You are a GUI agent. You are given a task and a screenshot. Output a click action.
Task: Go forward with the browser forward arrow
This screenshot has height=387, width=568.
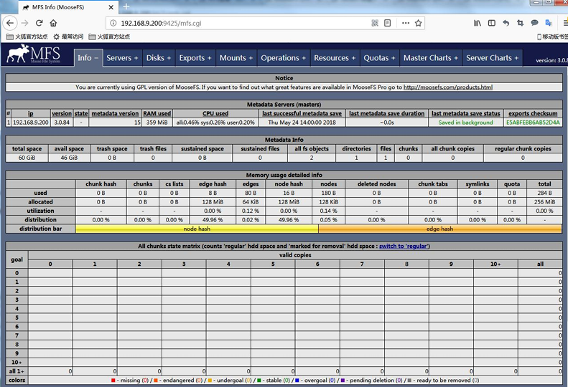pos(24,23)
